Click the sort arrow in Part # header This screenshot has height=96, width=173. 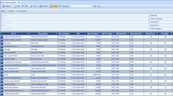pos(27,34)
